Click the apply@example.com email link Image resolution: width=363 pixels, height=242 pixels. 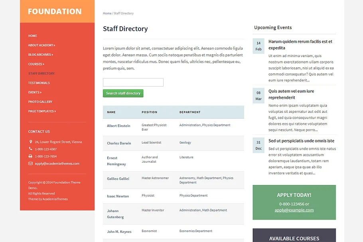coord(294,210)
